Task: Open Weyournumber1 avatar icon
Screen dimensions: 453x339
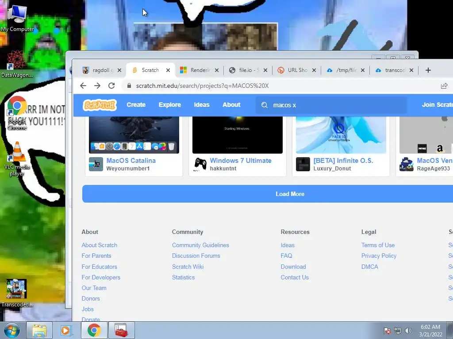Action: point(96,164)
